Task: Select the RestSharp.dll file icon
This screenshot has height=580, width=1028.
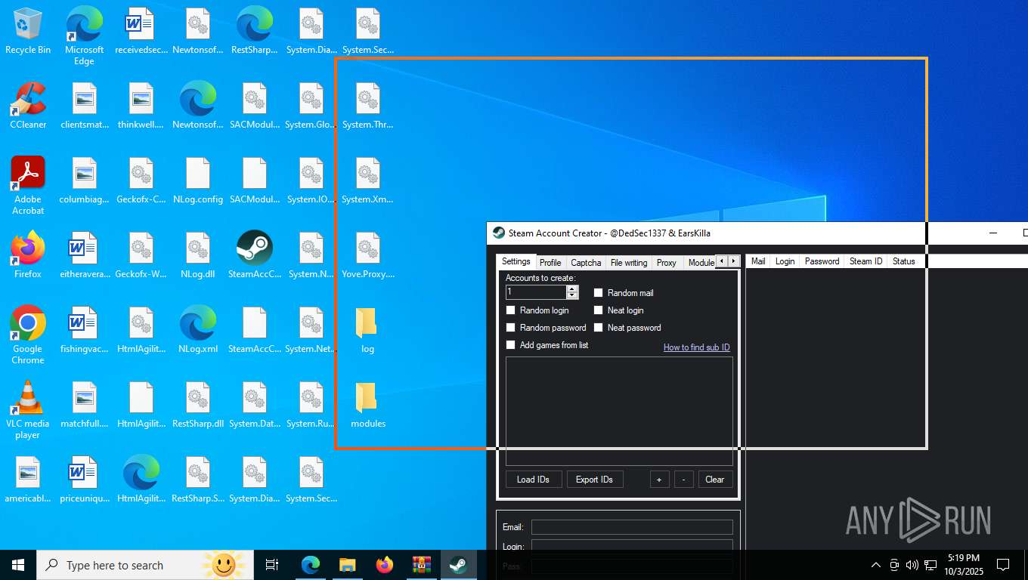Action: pyautogui.click(x=198, y=405)
